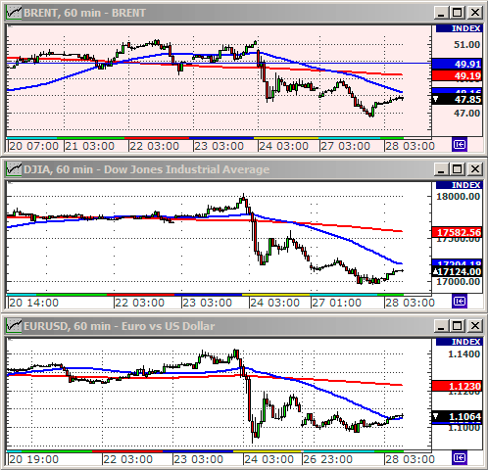The image size is (488, 470).
Task: Click scroll-to-end icon in DJIA chart
Action: click(x=460, y=302)
